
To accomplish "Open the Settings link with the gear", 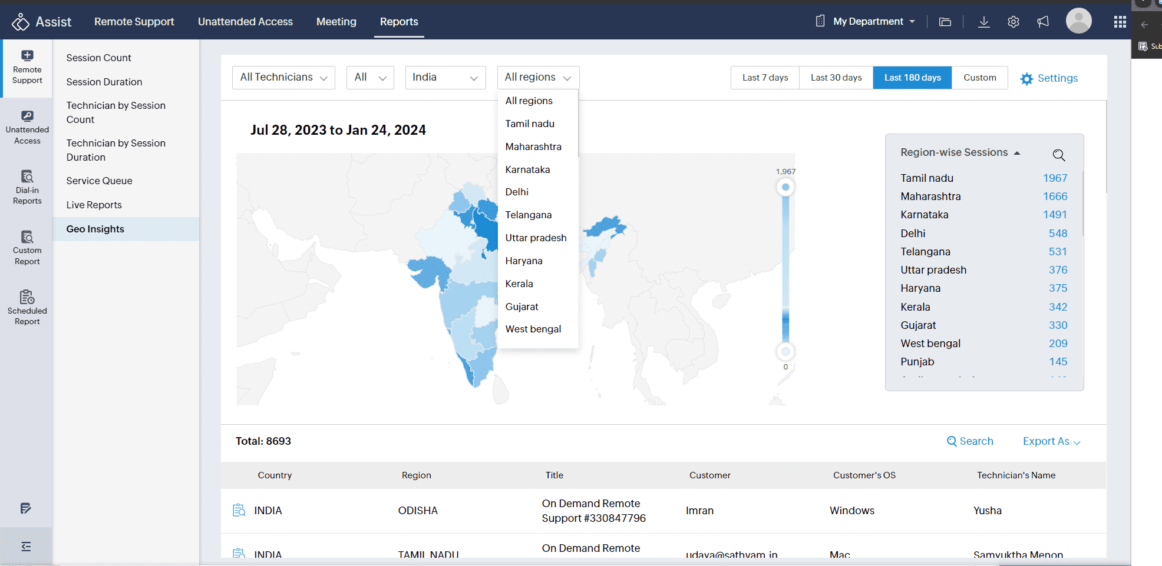I will (x=1049, y=78).
